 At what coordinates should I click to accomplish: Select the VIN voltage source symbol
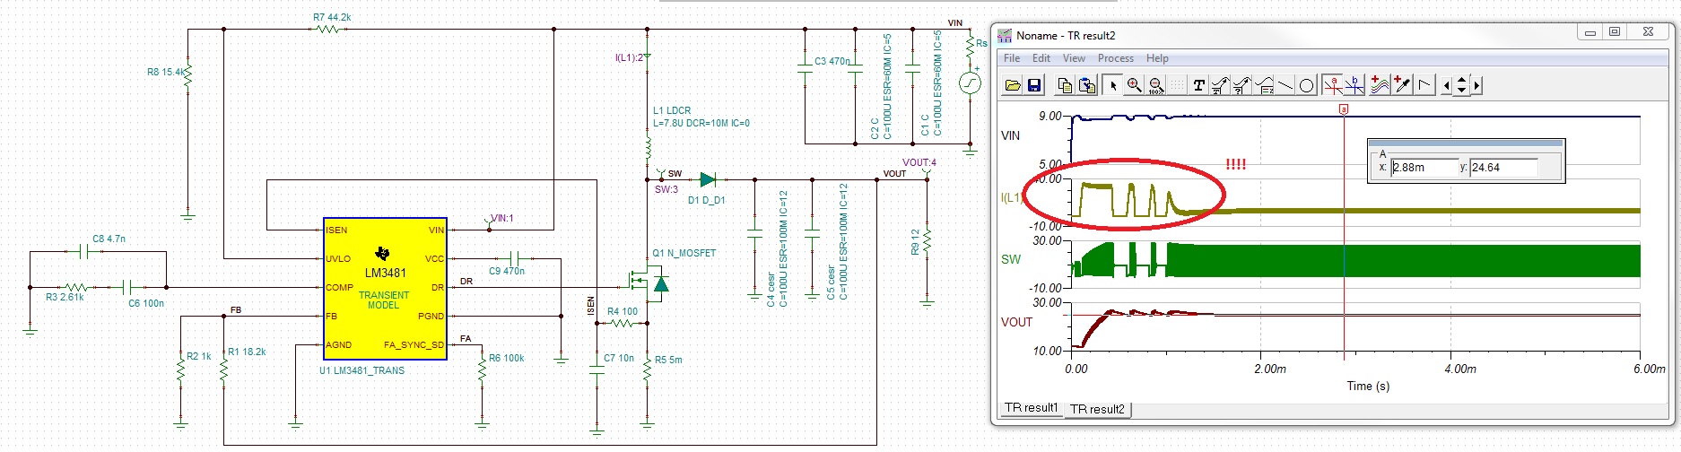[x=970, y=83]
